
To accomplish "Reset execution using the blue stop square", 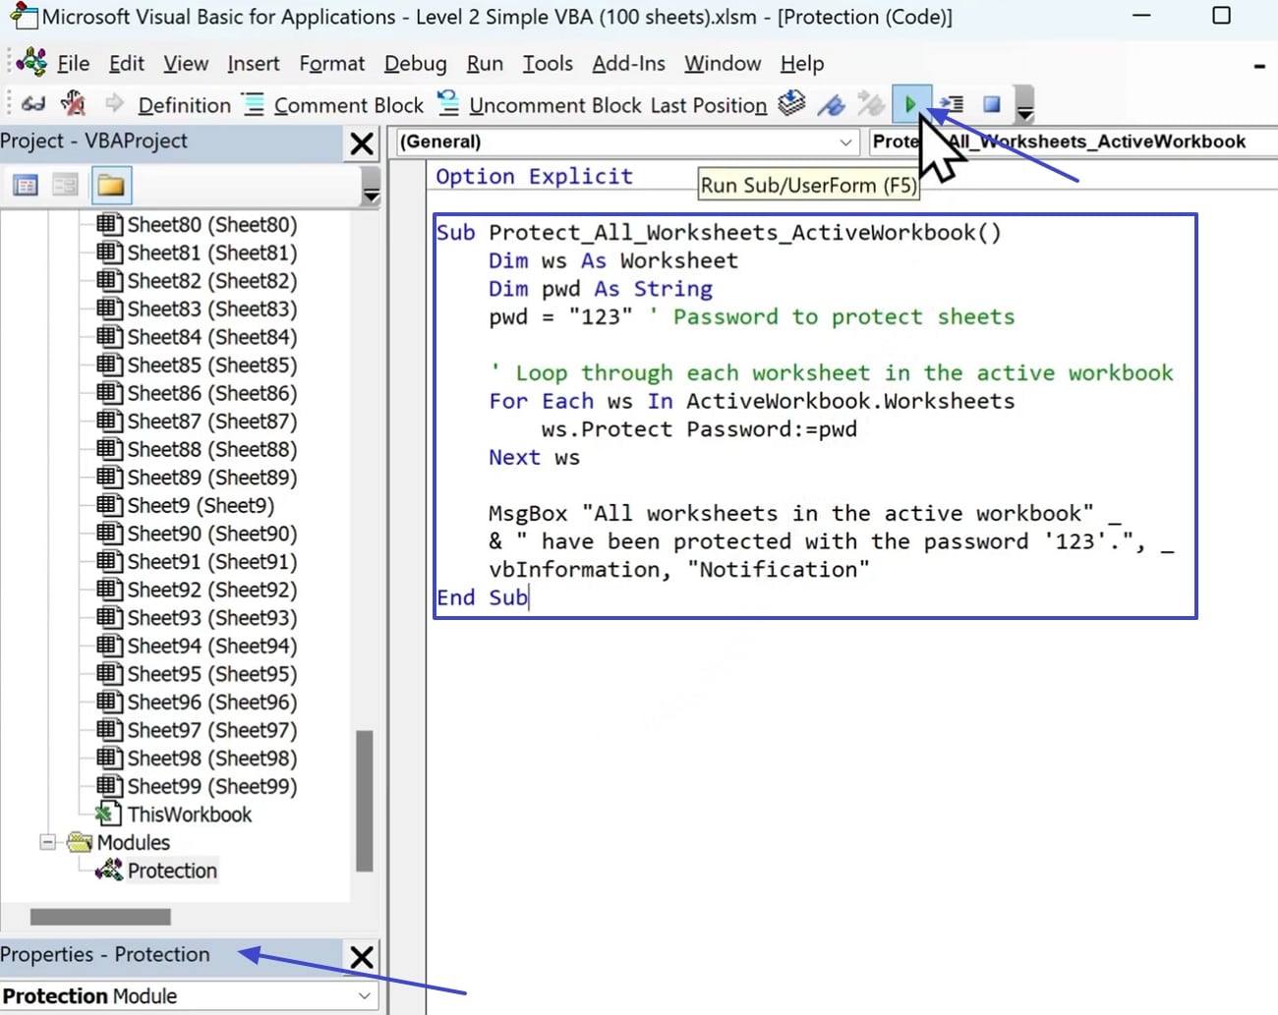I will [x=991, y=104].
